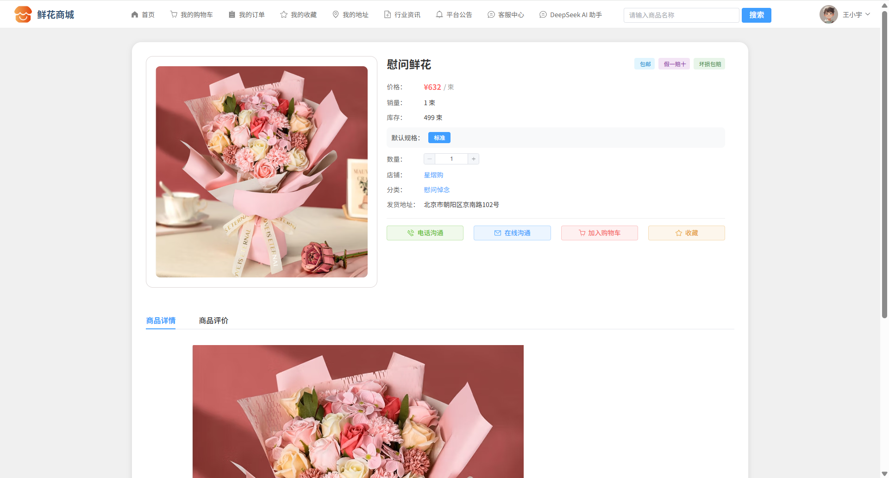Click the bell icon for 平台公告

(439, 14)
